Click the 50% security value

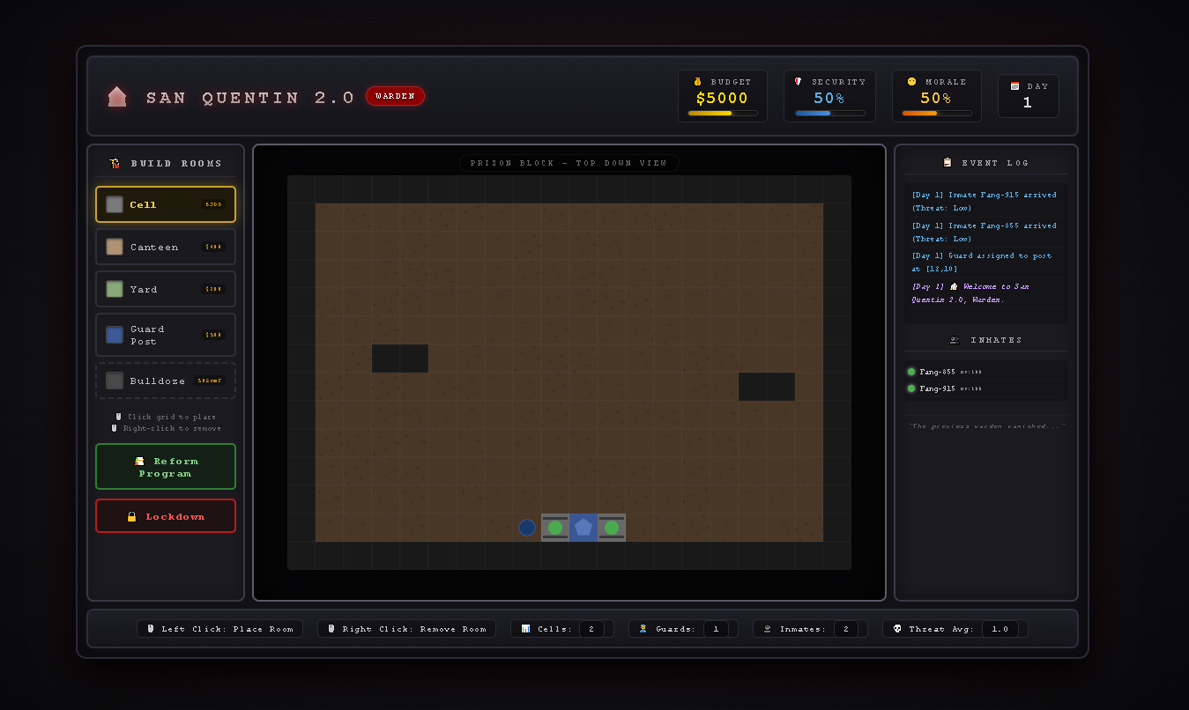830,98
